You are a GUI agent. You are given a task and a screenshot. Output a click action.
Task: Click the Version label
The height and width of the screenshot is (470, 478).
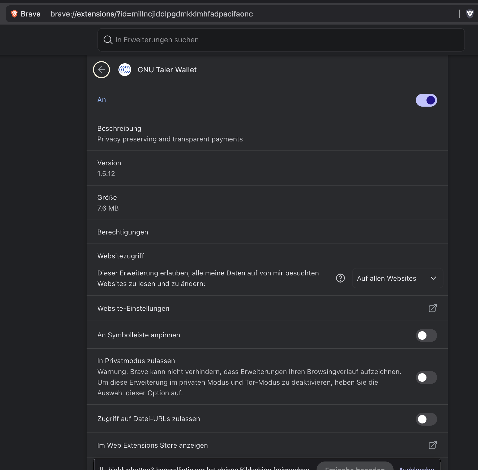pyautogui.click(x=109, y=163)
